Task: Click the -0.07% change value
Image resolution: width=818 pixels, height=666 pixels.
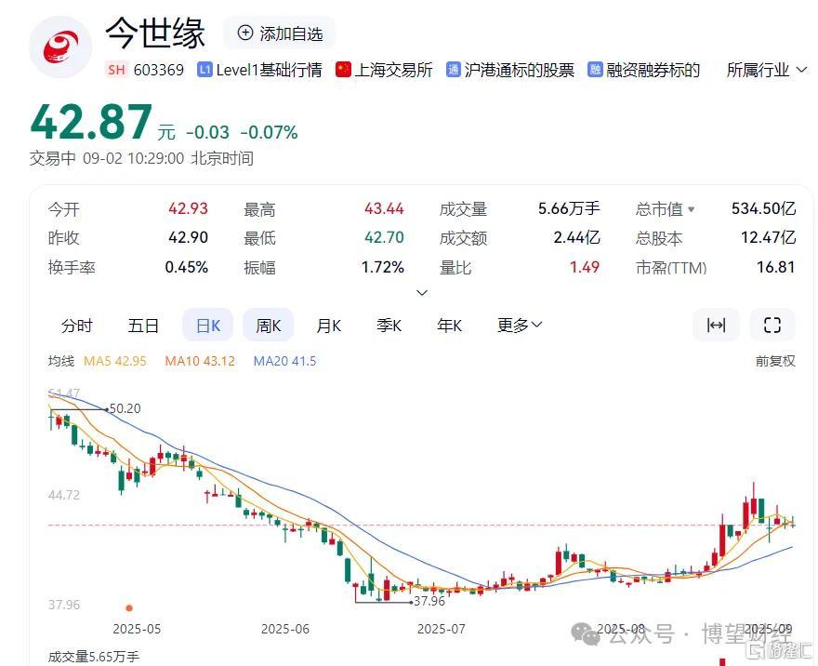Action: 269,132
